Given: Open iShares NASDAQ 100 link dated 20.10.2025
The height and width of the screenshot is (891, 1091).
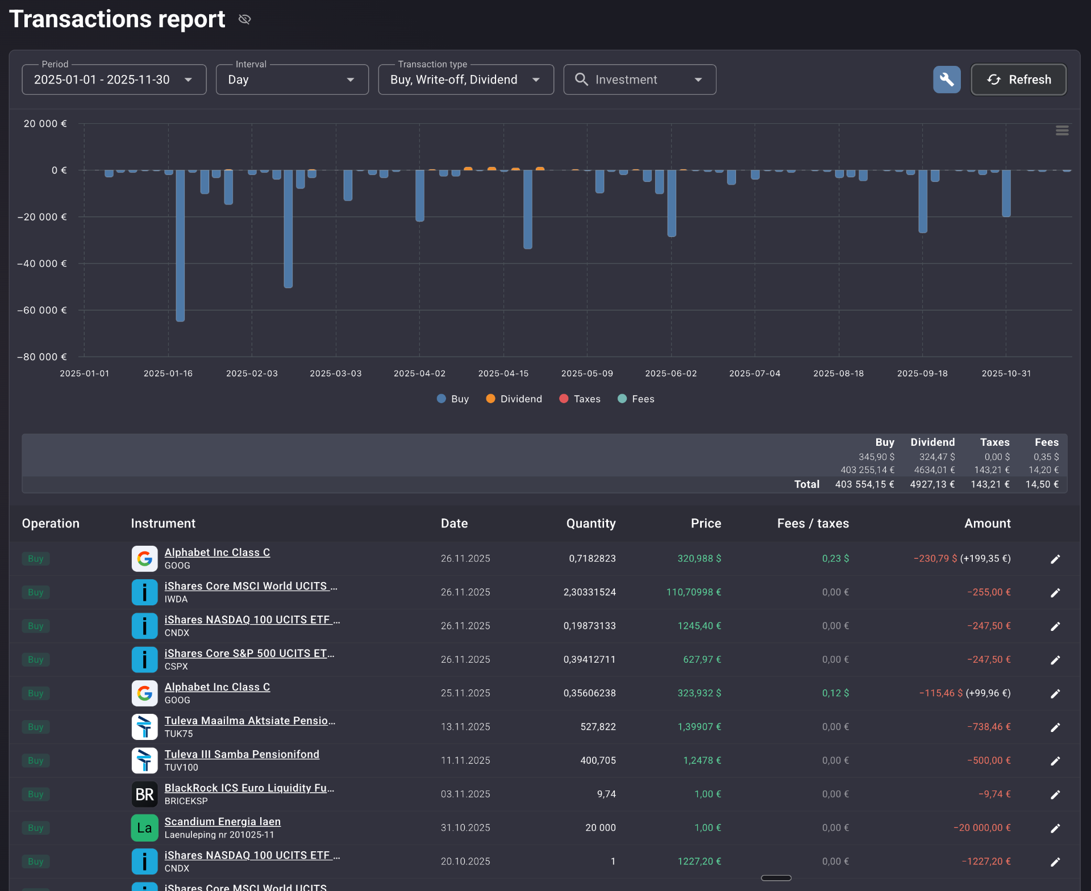Looking at the screenshot, I should point(252,855).
